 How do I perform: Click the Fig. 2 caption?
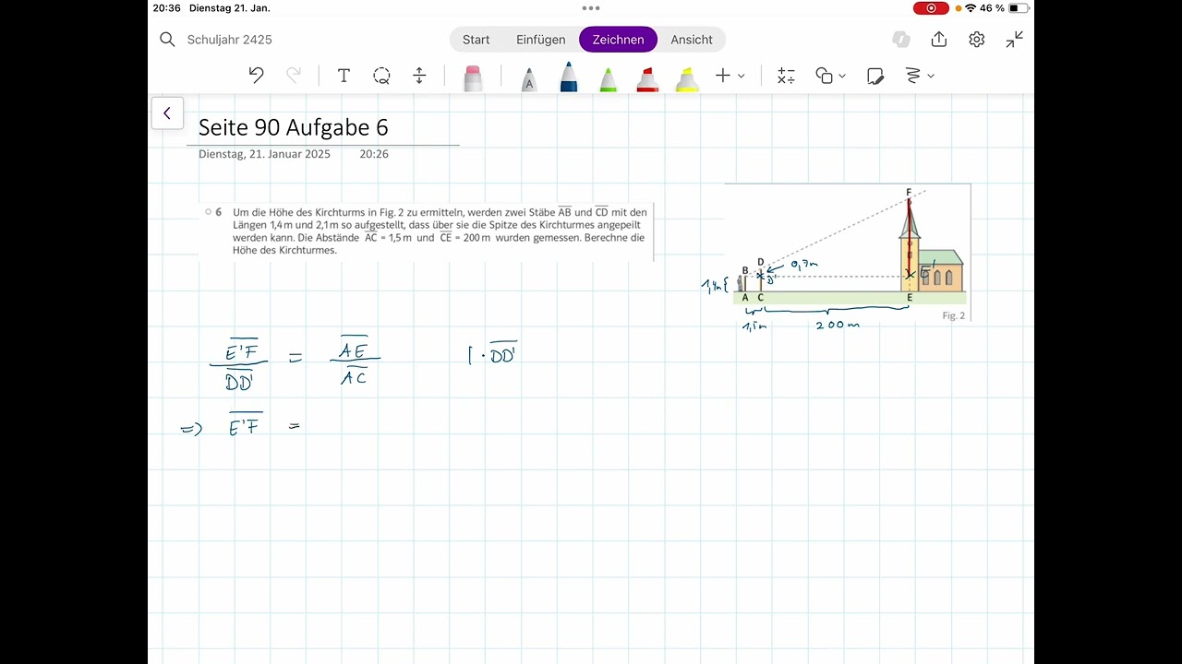[x=953, y=315]
